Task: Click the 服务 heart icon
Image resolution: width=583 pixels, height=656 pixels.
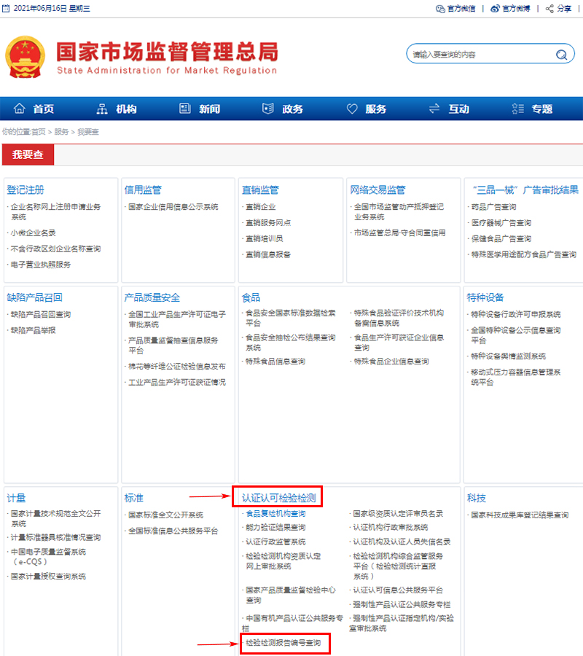Action: pos(352,109)
